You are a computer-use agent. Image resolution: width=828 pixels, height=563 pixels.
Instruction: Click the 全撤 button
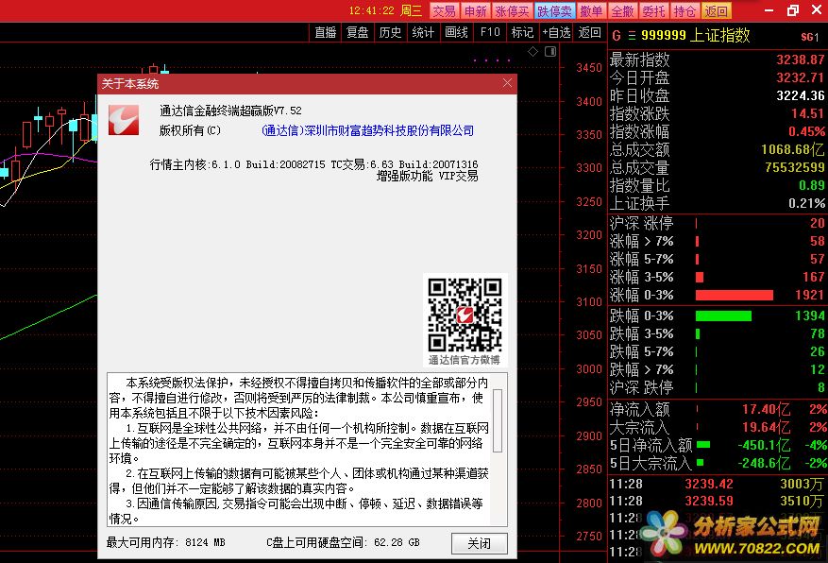[622, 11]
